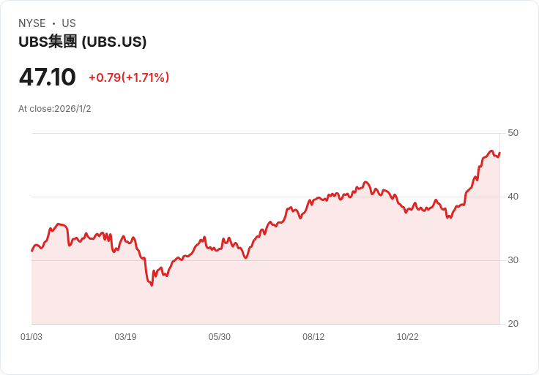Click the highest peak of the price line

491,151
